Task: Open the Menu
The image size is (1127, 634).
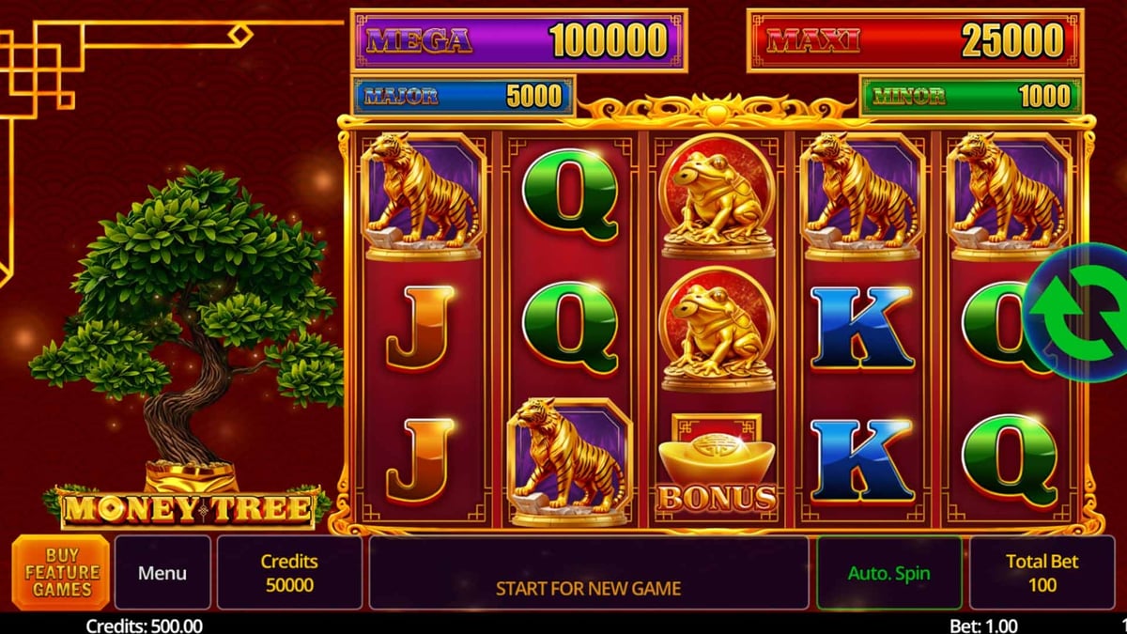Action: [x=162, y=573]
